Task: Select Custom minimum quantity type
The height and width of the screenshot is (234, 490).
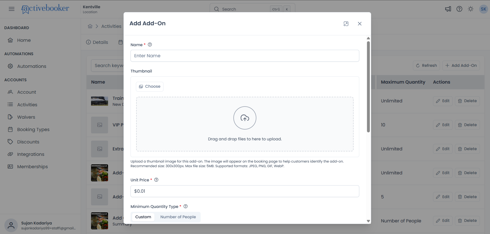Action: tap(143, 217)
